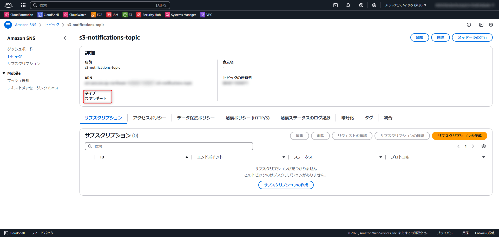Viewport: 499px width, 237px height.
Task: Click the subscriptions panel 編集 button
Action: pos(299,136)
